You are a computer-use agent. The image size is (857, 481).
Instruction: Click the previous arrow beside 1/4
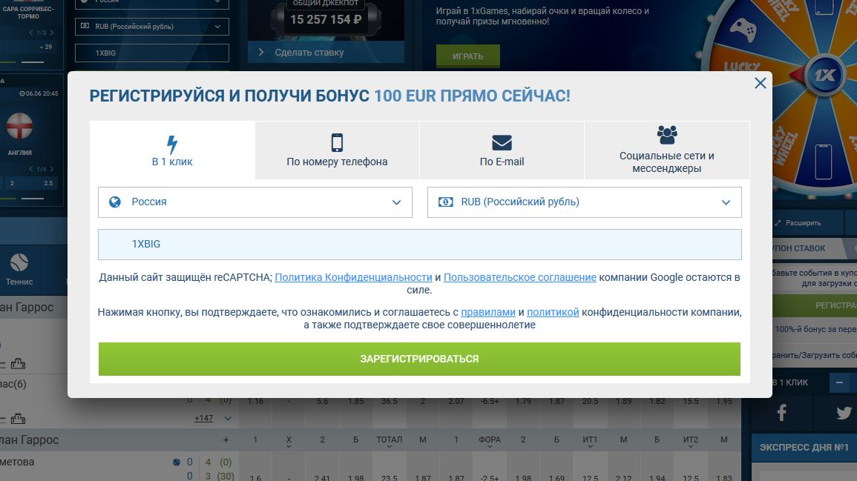(31, 169)
